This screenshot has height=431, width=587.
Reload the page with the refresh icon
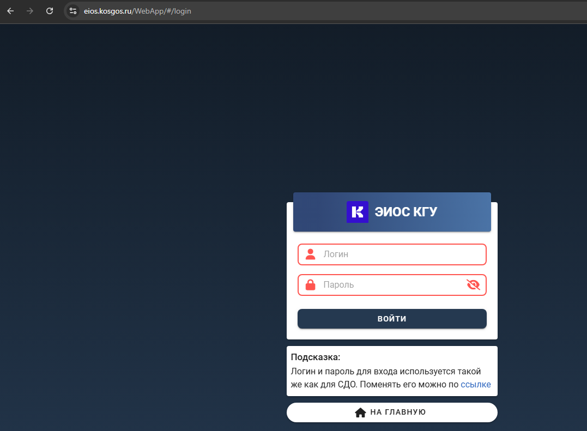(x=50, y=11)
